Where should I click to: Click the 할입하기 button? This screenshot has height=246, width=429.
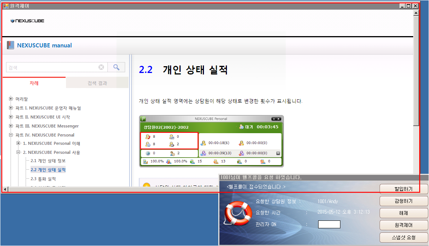pyautogui.click(x=404, y=189)
